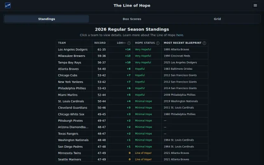
Task: Click Minnesota Twins' Line of Hope! status
Action: click(143, 153)
